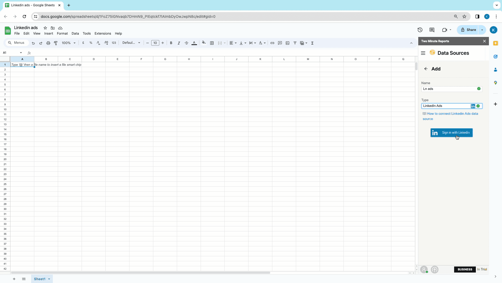Screen dimensions: 502x283
Task: Insert a comment from toolbar
Action: (280, 43)
